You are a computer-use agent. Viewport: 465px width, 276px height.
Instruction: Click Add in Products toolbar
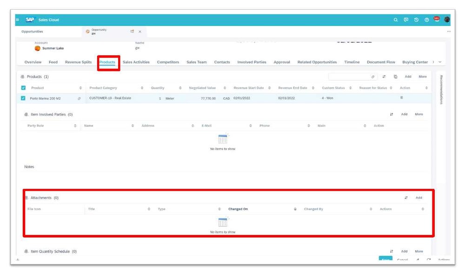tap(408, 77)
